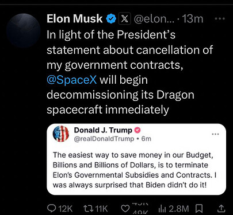Click the X affiliation badge next to the name
The width and height of the screenshot is (233, 215).
[125, 19]
